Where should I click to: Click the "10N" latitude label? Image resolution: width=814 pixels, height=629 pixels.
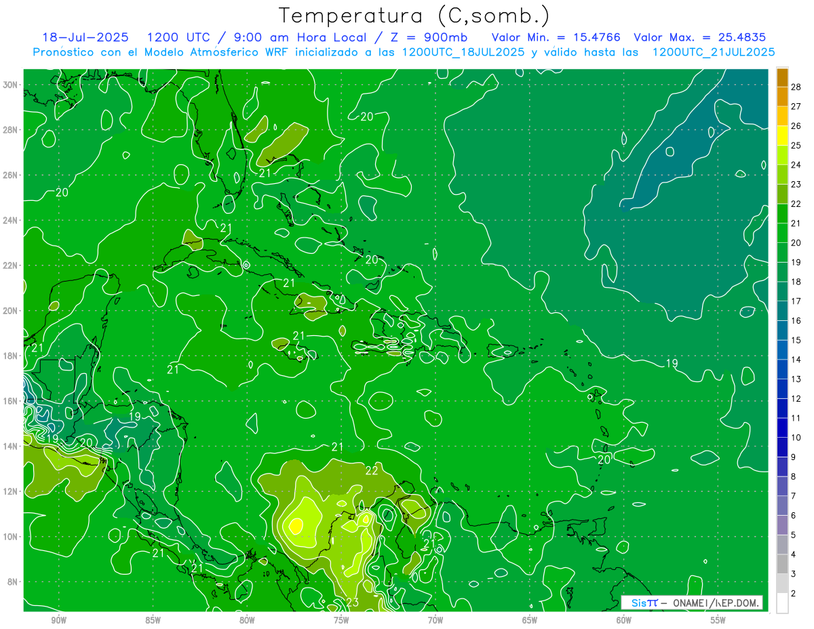click(12, 537)
